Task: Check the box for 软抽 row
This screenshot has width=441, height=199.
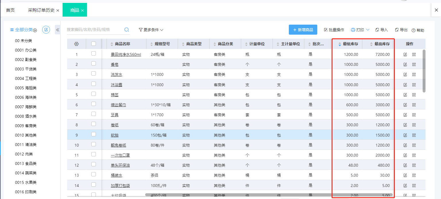Action: (94, 134)
